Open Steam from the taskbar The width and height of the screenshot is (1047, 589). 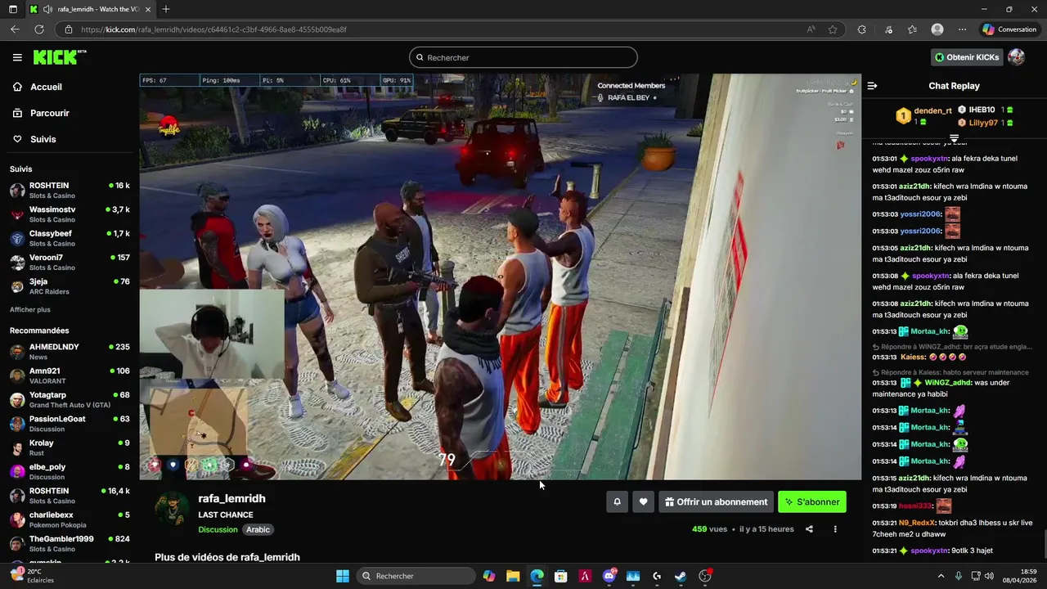(681, 576)
